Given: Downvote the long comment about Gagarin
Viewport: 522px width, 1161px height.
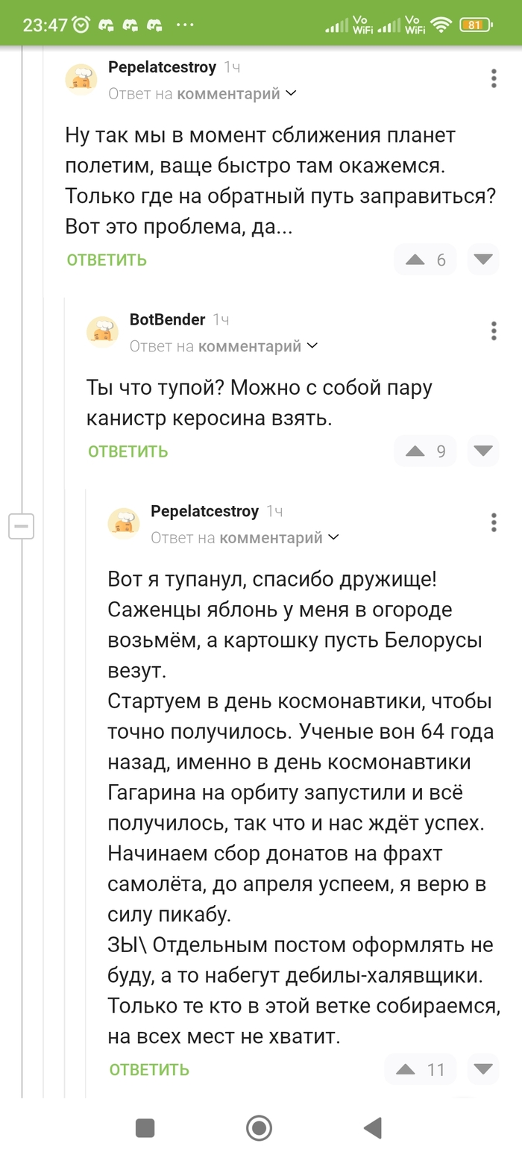Looking at the screenshot, I should tap(483, 1069).
